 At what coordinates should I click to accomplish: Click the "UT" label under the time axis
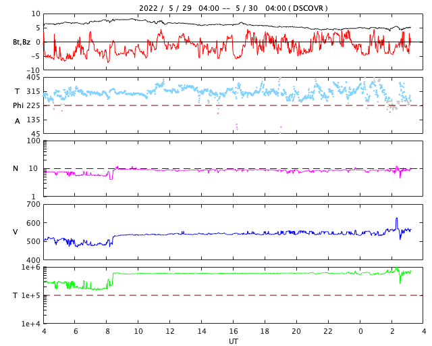pos(233,341)
